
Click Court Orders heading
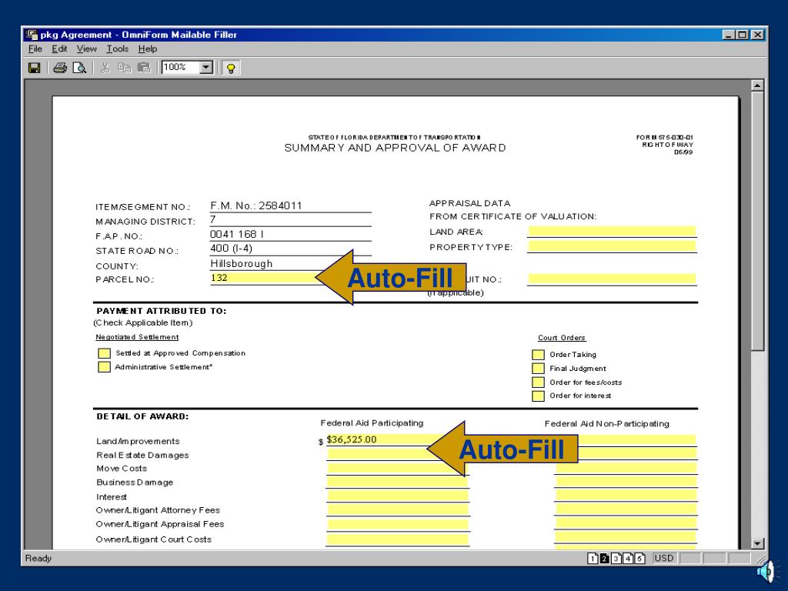point(562,338)
